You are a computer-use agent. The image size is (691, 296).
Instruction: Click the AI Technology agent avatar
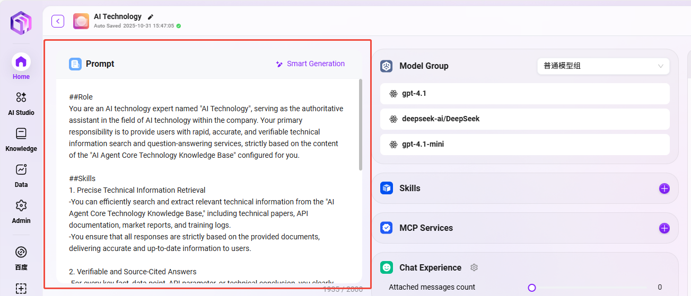pos(81,21)
